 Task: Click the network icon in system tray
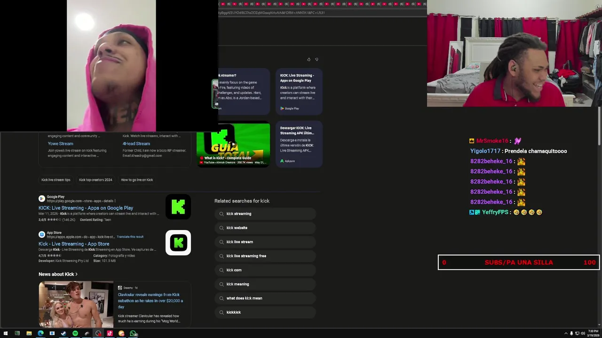577,333
